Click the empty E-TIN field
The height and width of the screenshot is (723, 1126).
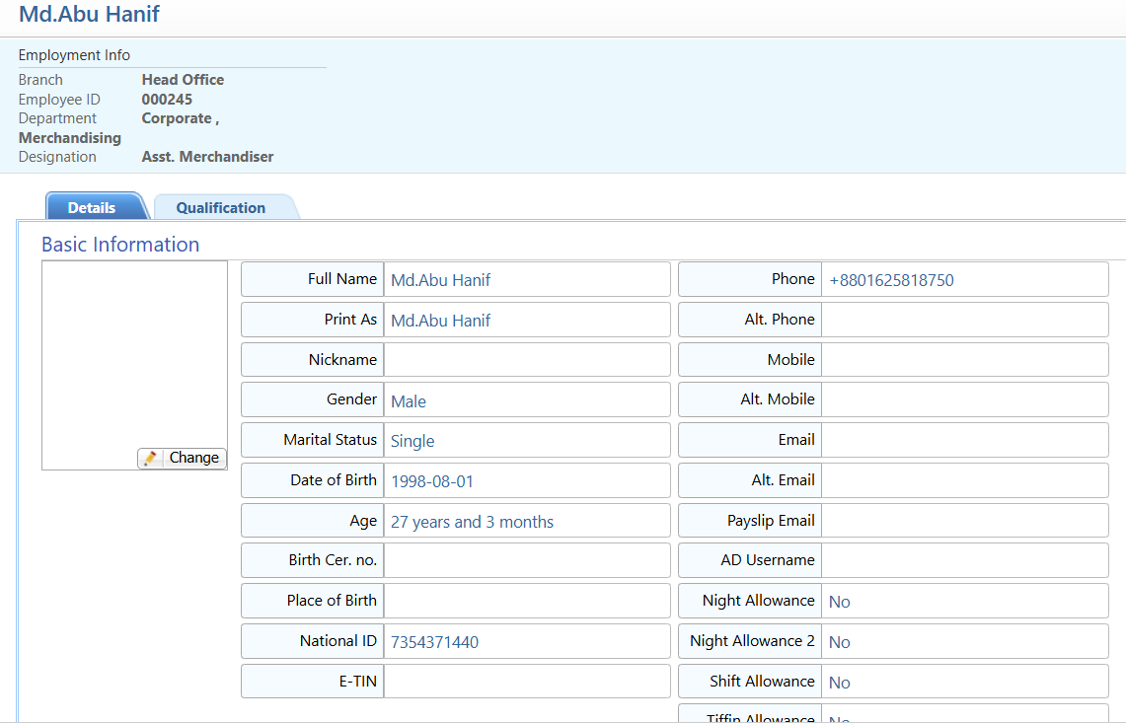click(526, 682)
